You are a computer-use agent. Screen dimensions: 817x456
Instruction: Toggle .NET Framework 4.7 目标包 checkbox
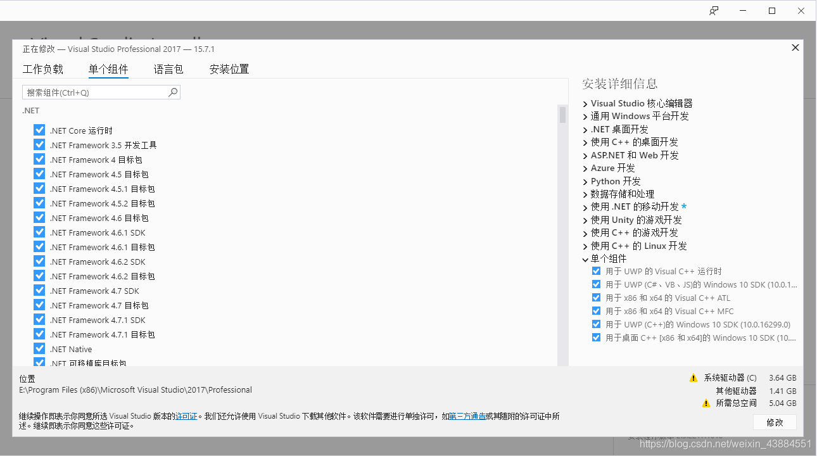point(39,305)
